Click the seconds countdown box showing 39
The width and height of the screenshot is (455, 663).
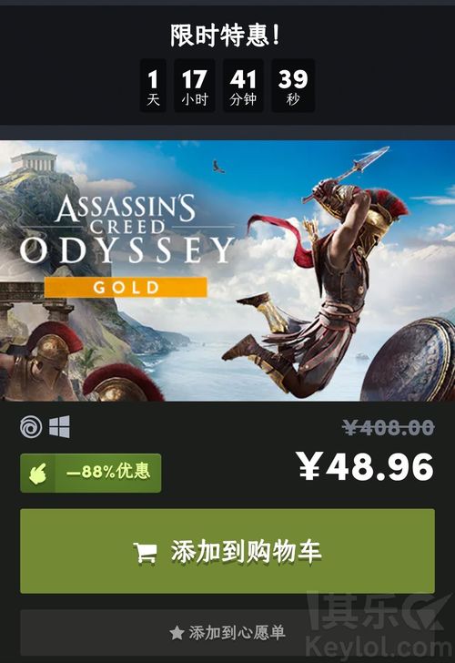(293, 86)
